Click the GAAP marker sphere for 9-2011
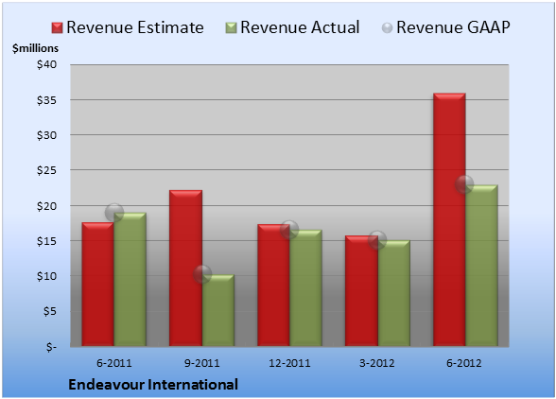This screenshot has width=556, height=399. (x=202, y=274)
